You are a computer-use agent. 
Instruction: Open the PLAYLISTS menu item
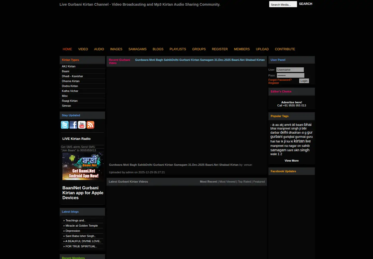click(x=178, y=49)
